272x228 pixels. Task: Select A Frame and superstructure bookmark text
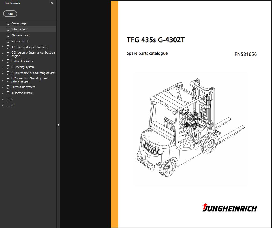(29, 47)
